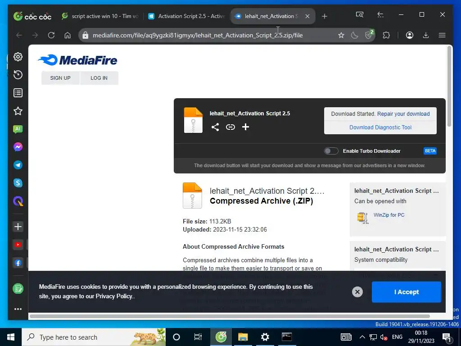Open Download Diagnostic Tool link
The width and height of the screenshot is (461, 346).
(380, 127)
